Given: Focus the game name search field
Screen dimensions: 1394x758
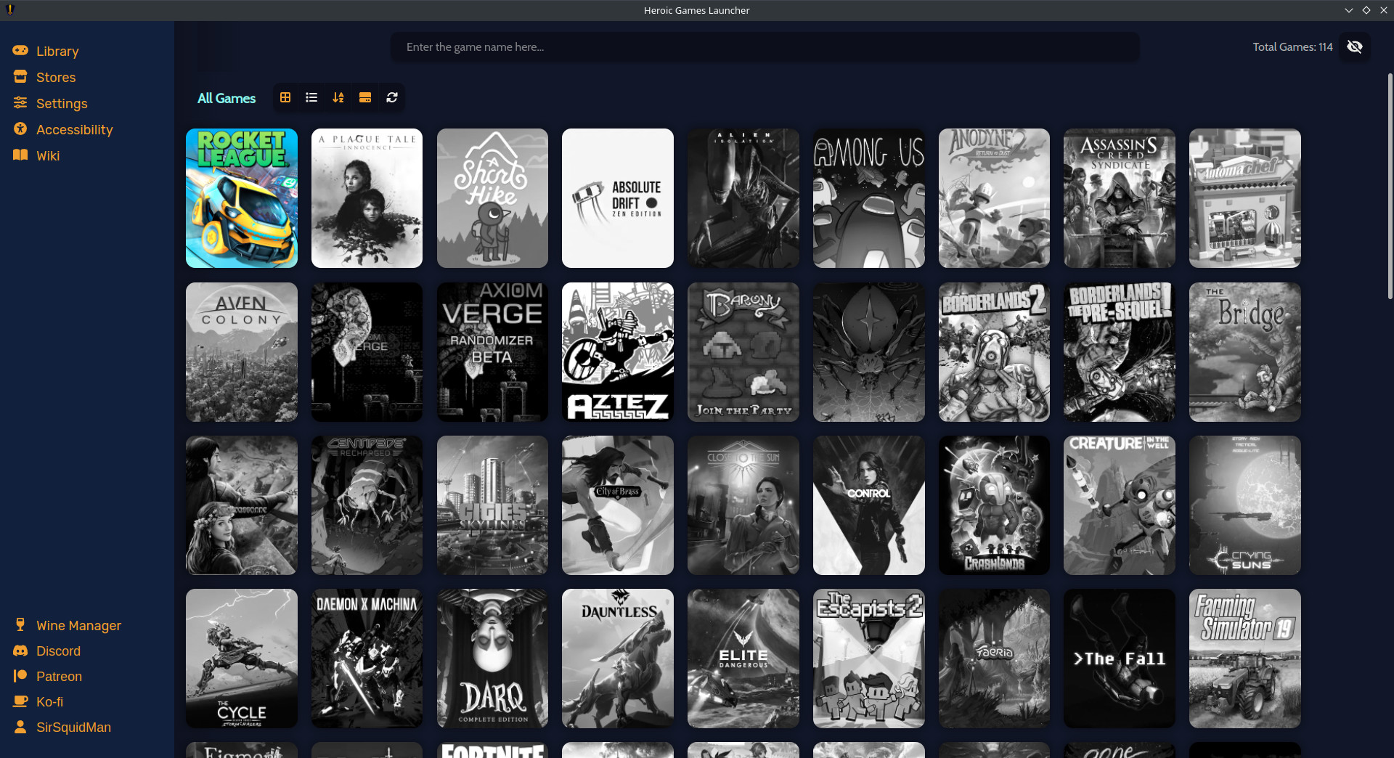Looking at the screenshot, I should 765,46.
